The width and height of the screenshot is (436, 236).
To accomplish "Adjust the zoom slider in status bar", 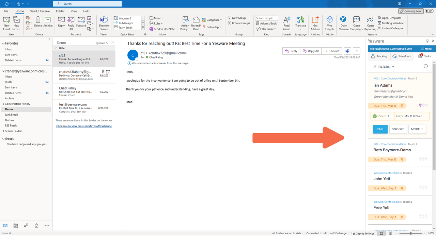I will 411,233.
